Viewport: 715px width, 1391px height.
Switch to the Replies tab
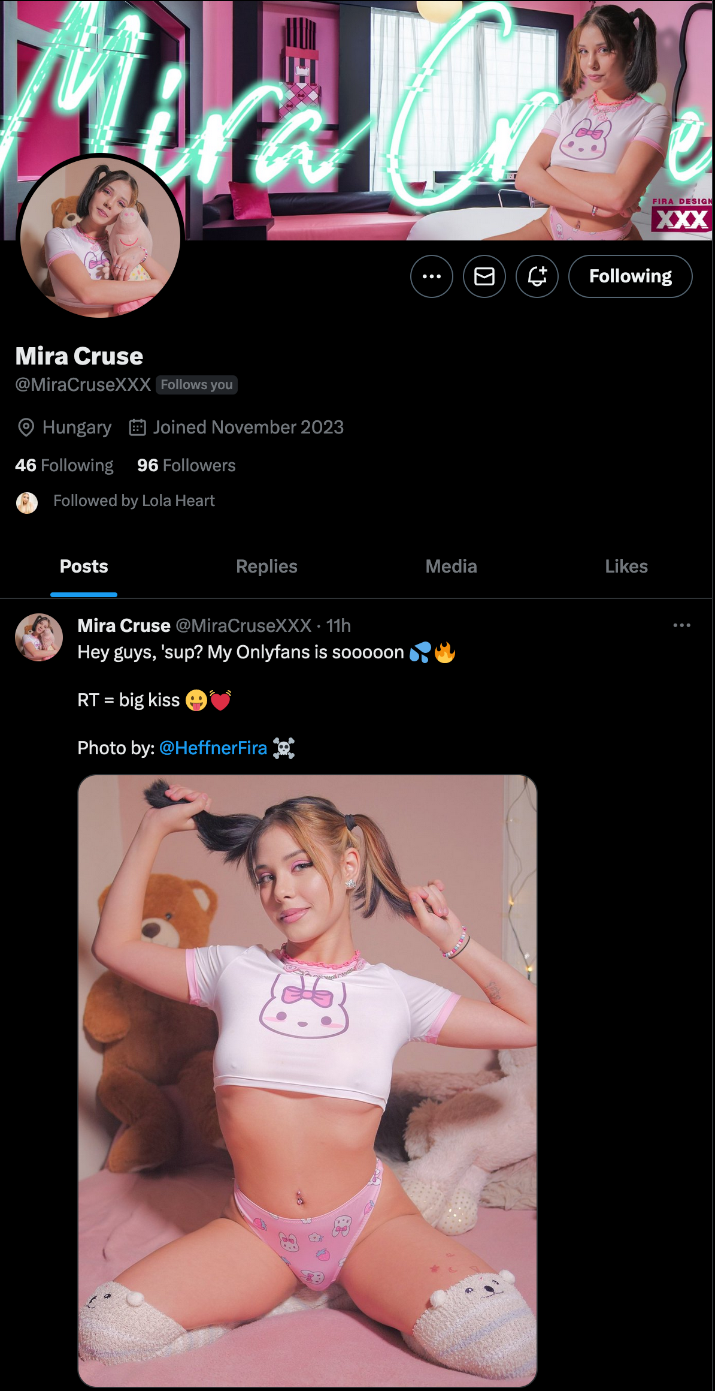266,567
